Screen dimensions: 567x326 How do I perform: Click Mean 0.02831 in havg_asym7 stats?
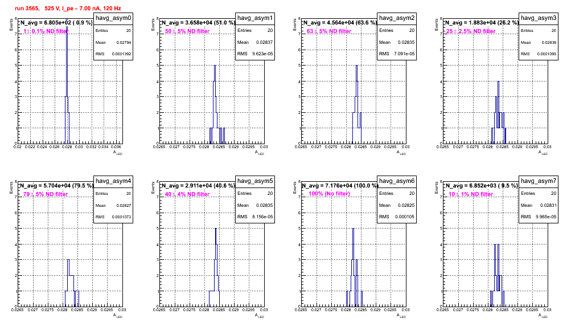(539, 205)
